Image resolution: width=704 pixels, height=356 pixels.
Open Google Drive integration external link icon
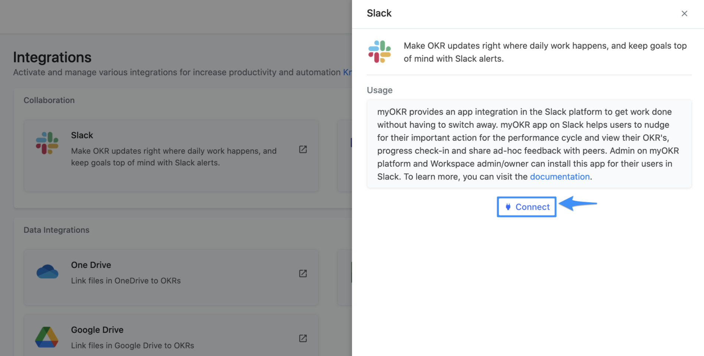(x=303, y=338)
